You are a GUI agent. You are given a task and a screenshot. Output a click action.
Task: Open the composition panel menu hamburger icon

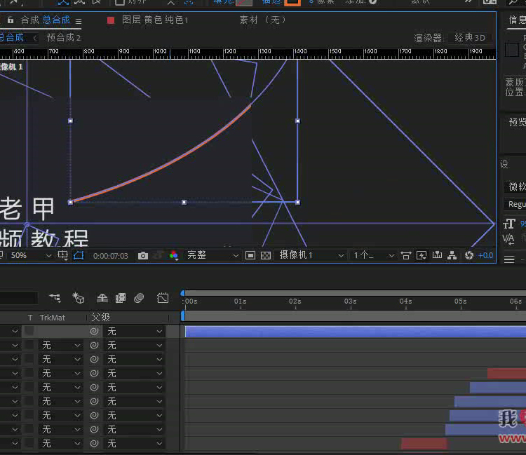click(79, 22)
